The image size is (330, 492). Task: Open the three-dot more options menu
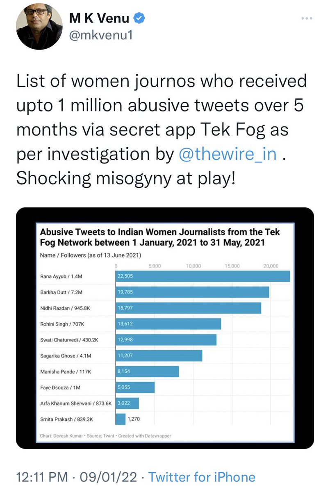307,19
